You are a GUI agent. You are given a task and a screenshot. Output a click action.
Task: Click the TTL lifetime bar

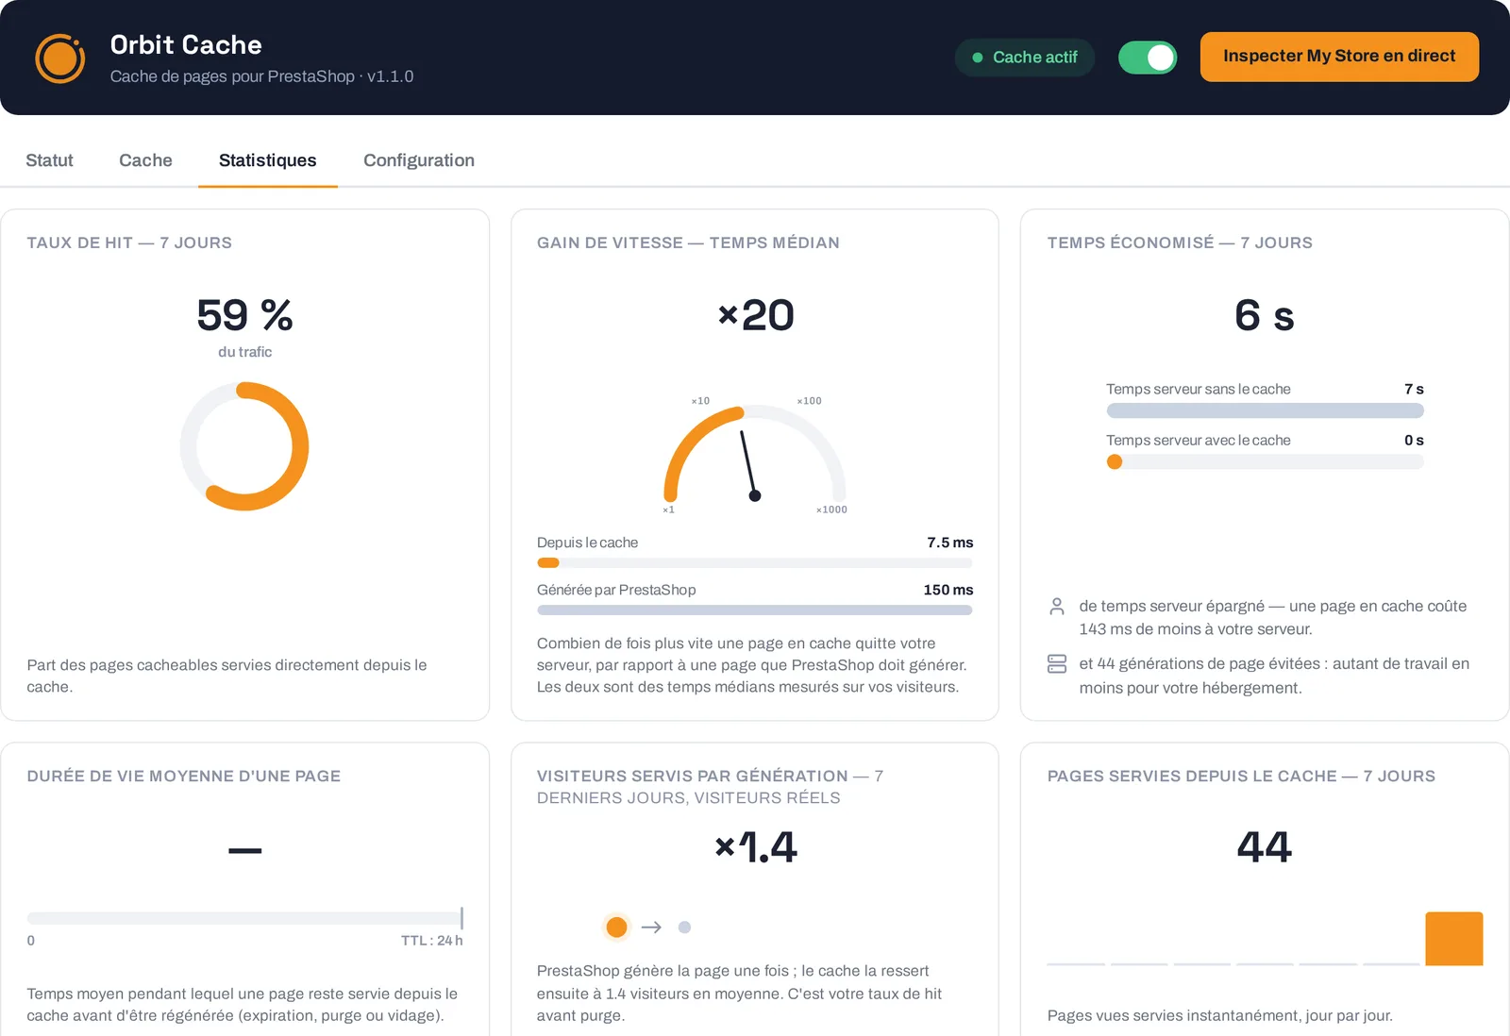pos(244,918)
